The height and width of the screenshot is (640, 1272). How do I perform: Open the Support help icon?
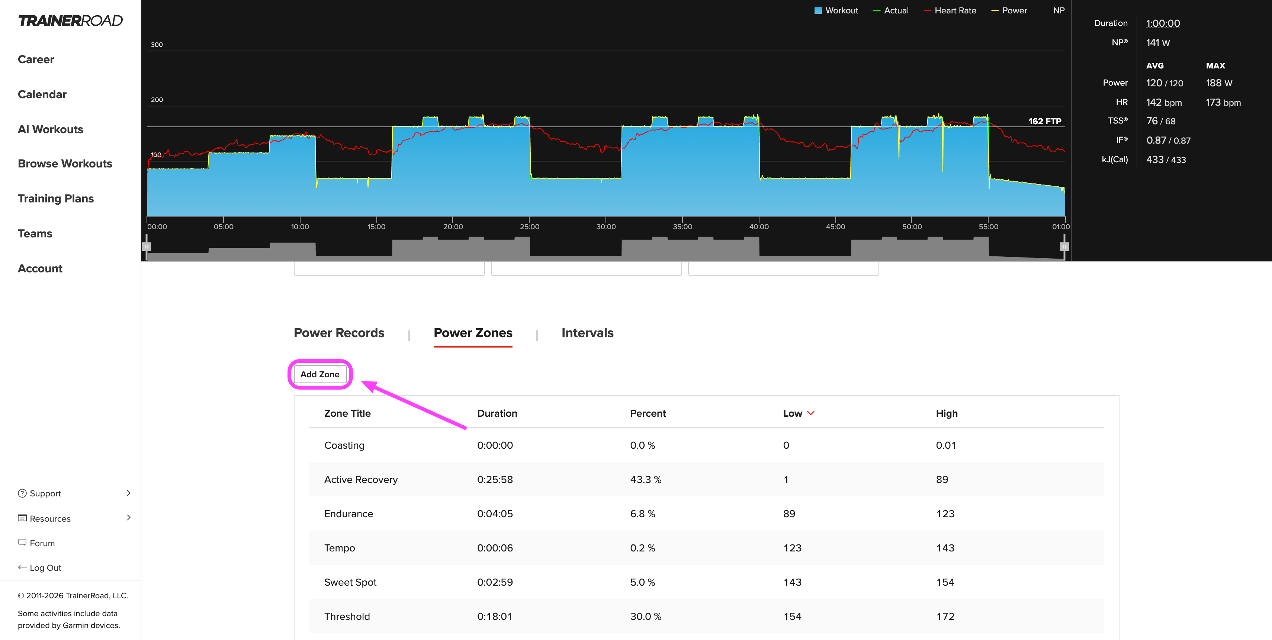(x=22, y=493)
